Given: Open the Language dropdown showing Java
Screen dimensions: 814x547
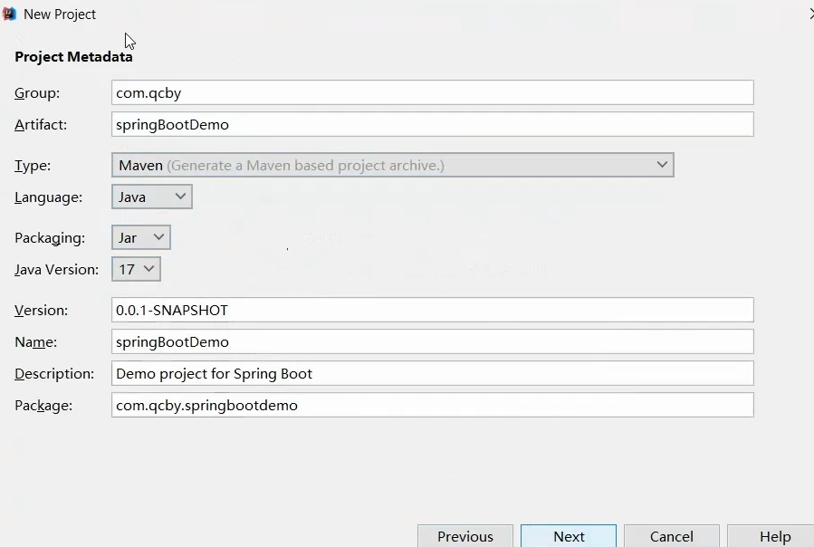Looking at the screenshot, I should [x=151, y=197].
